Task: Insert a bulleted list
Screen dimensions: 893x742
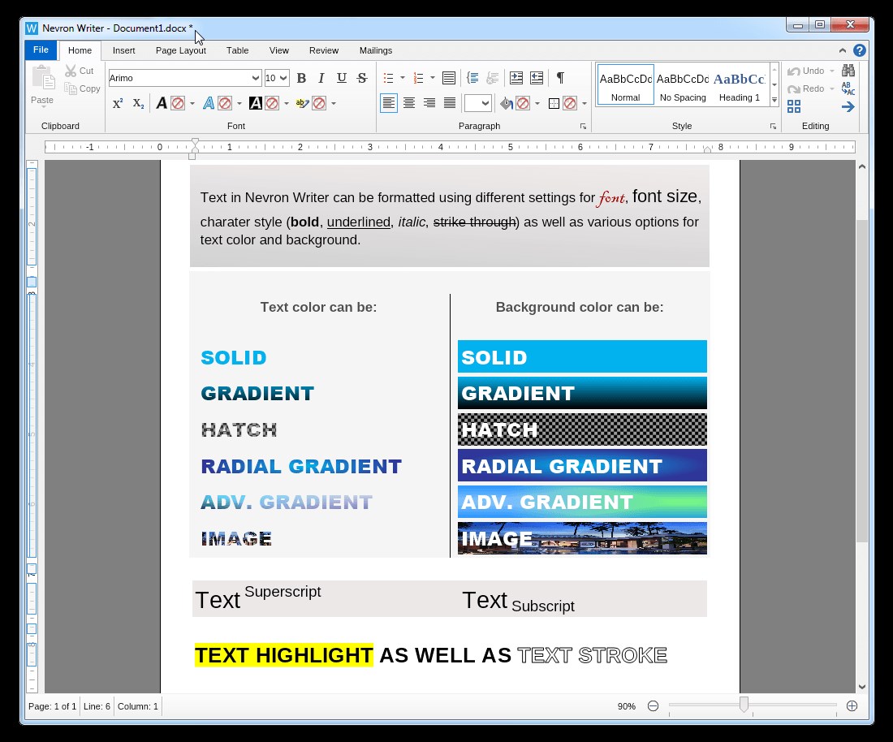Action: click(388, 78)
